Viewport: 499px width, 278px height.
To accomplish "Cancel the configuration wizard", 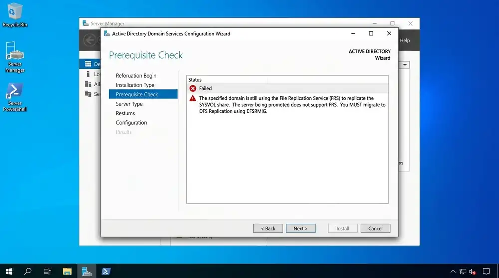I will [x=376, y=229].
